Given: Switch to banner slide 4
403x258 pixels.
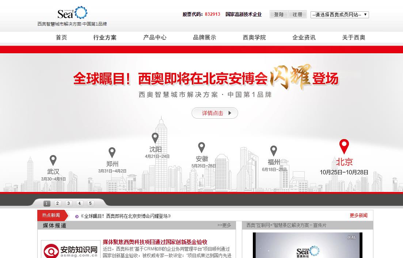Looking at the screenshot, I should pos(79,203).
